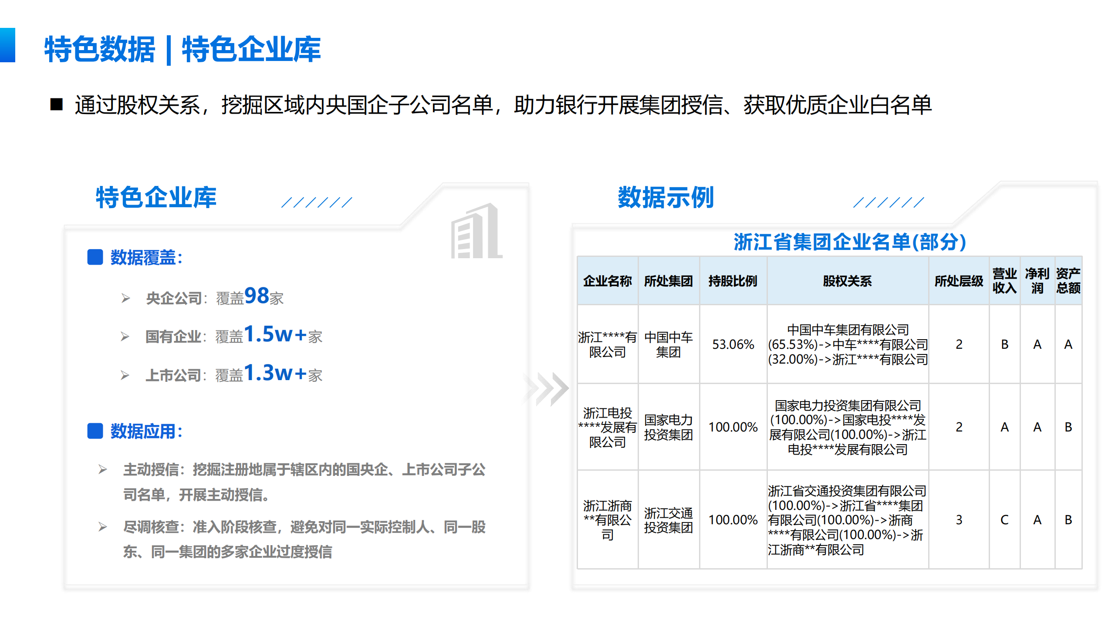The width and height of the screenshot is (1115, 627).
Task: Click blue square bullet beside 数据覆盖
Action: click(95, 257)
